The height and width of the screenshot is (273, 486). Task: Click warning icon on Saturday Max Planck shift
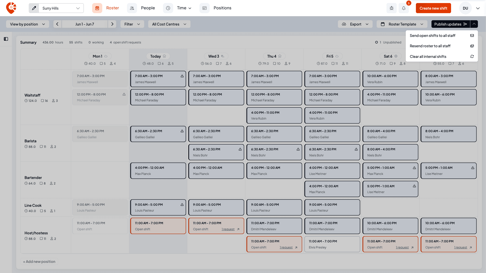click(x=414, y=168)
